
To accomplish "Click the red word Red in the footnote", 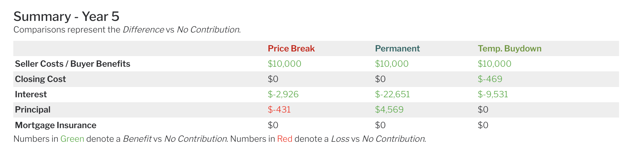I will (285, 139).
